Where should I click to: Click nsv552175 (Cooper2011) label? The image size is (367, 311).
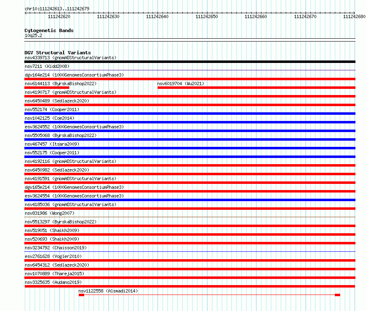pyautogui.click(x=52, y=153)
